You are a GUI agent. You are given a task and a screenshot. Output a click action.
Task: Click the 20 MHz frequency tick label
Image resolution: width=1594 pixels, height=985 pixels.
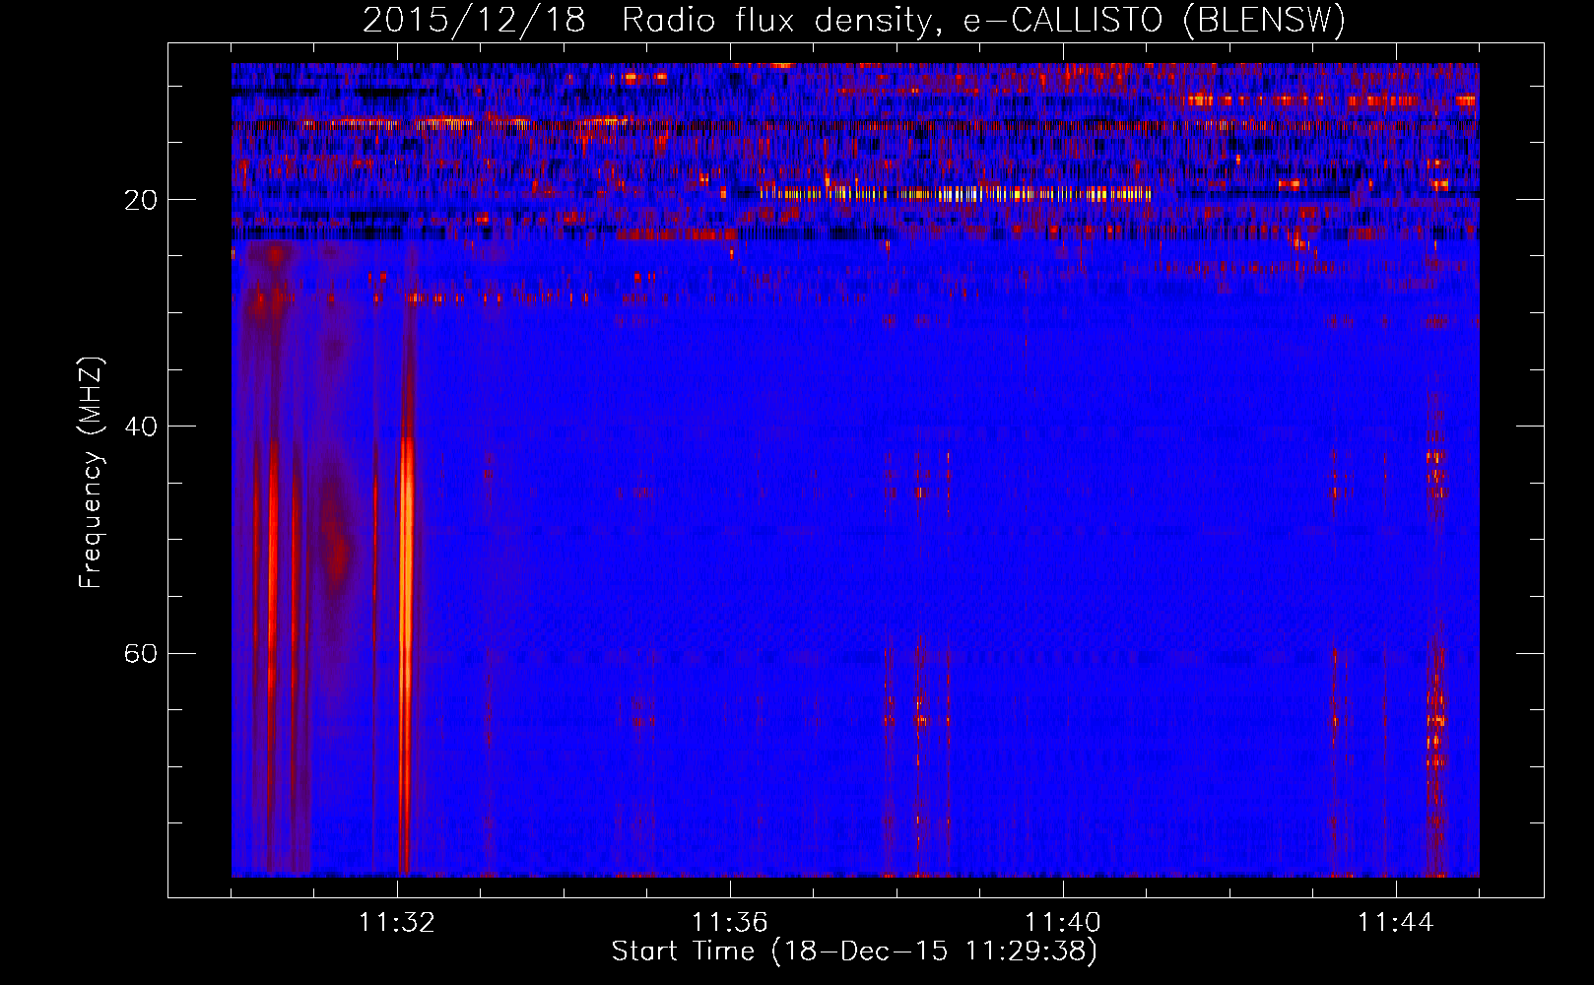(x=140, y=200)
